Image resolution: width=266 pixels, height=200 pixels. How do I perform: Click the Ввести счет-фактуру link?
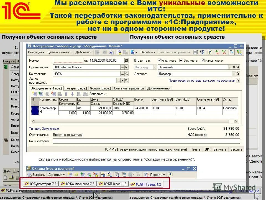pyautogui.click(x=68, y=135)
